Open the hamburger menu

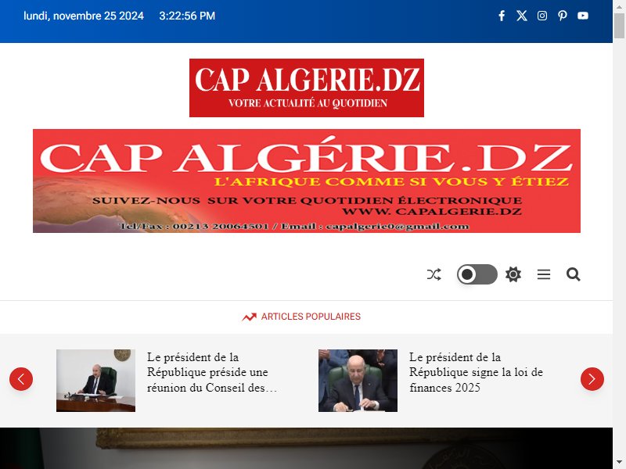click(x=544, y=274)
